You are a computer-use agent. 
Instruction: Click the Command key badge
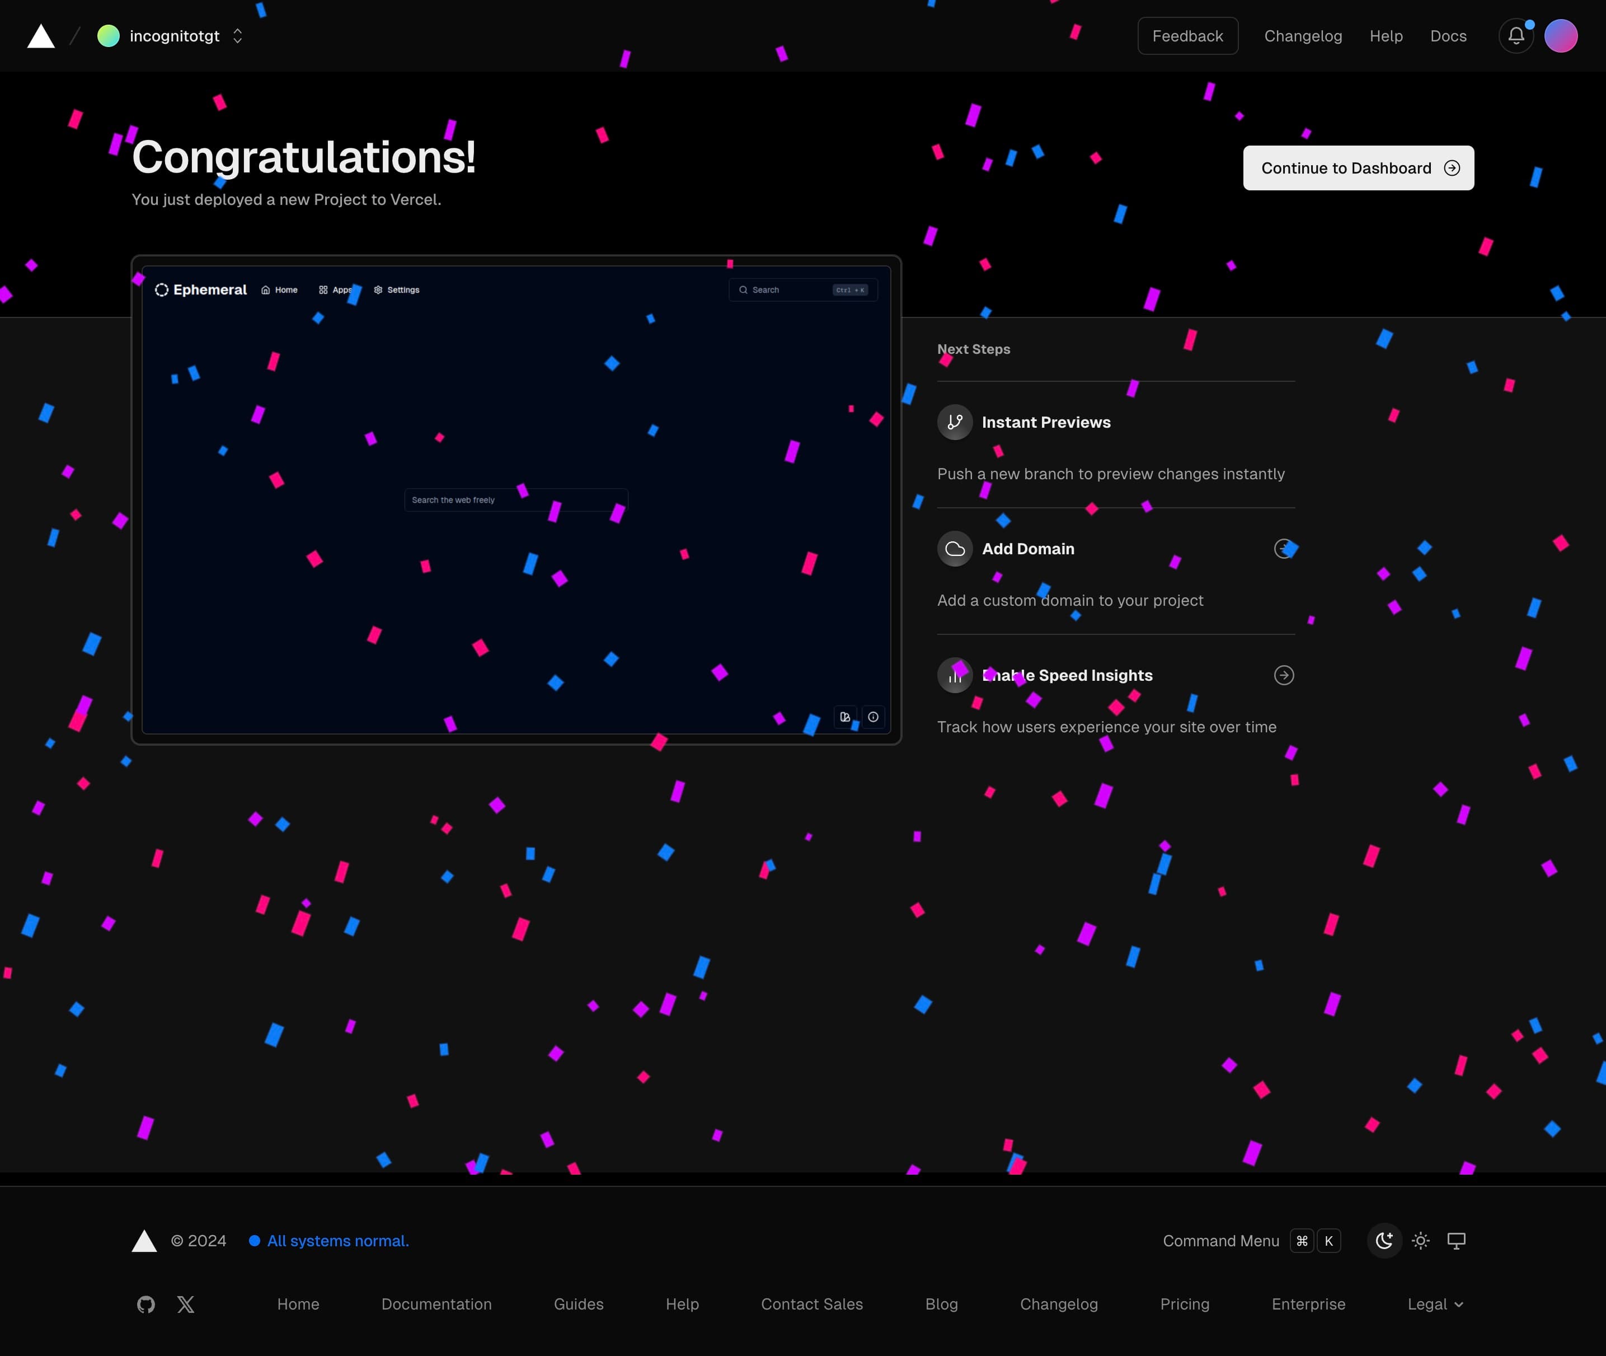coord(1302,1241)
